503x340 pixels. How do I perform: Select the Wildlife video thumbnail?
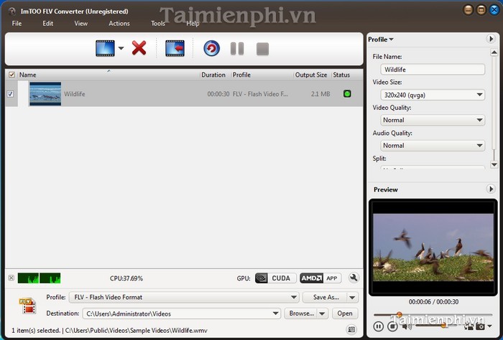coord(45,94)
